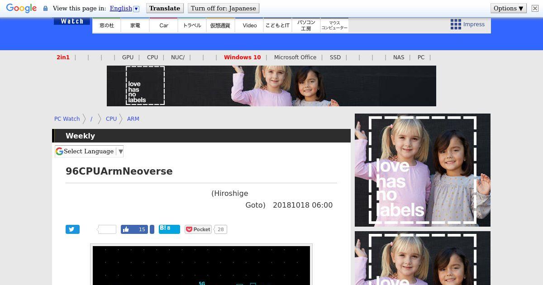
Task: Click the Pocket count 28
Action: pyautogui.click(x=220, y=229)
